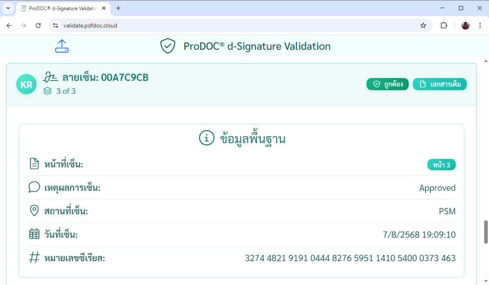Click the สถานที่เซ็น label
This screenshot has height=285, width=489.
point(66,211)
